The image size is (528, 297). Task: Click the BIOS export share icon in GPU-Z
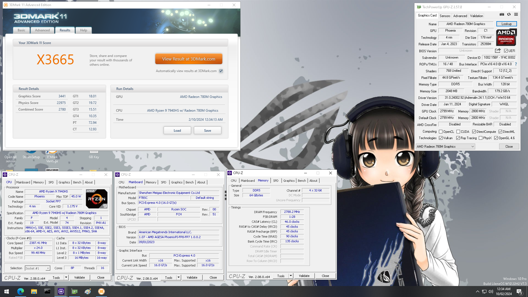click(498, 51)
